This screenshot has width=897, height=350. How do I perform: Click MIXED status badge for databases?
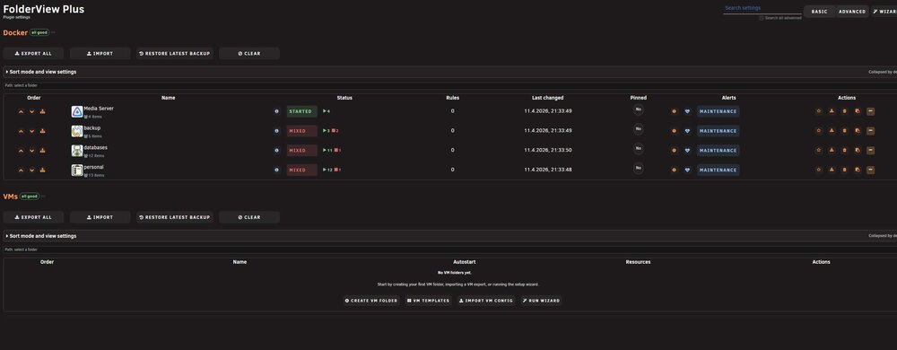pos(302,151)
